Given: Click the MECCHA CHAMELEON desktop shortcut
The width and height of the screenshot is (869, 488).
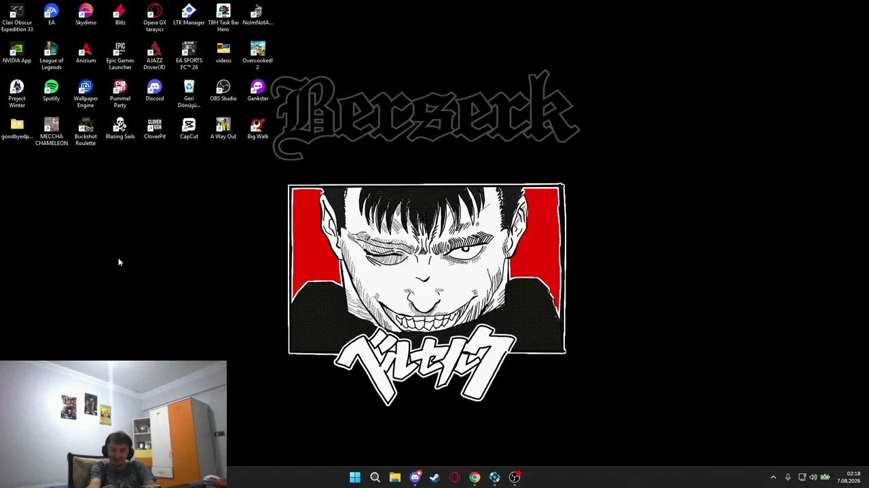Looking at the screenshot, I should pos(52,132).
